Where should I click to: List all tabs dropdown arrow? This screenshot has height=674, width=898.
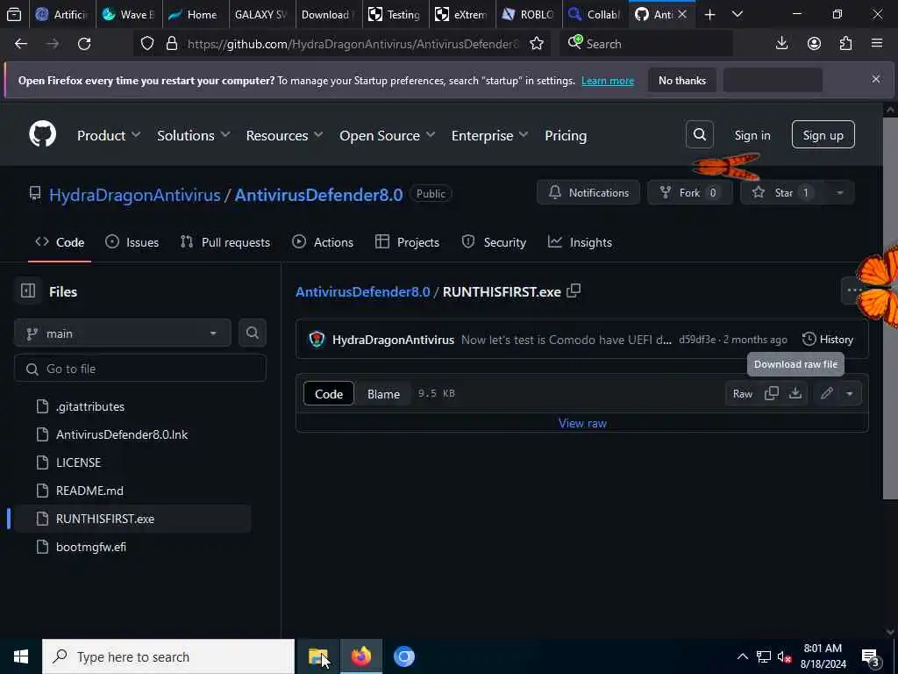(738, 14)
